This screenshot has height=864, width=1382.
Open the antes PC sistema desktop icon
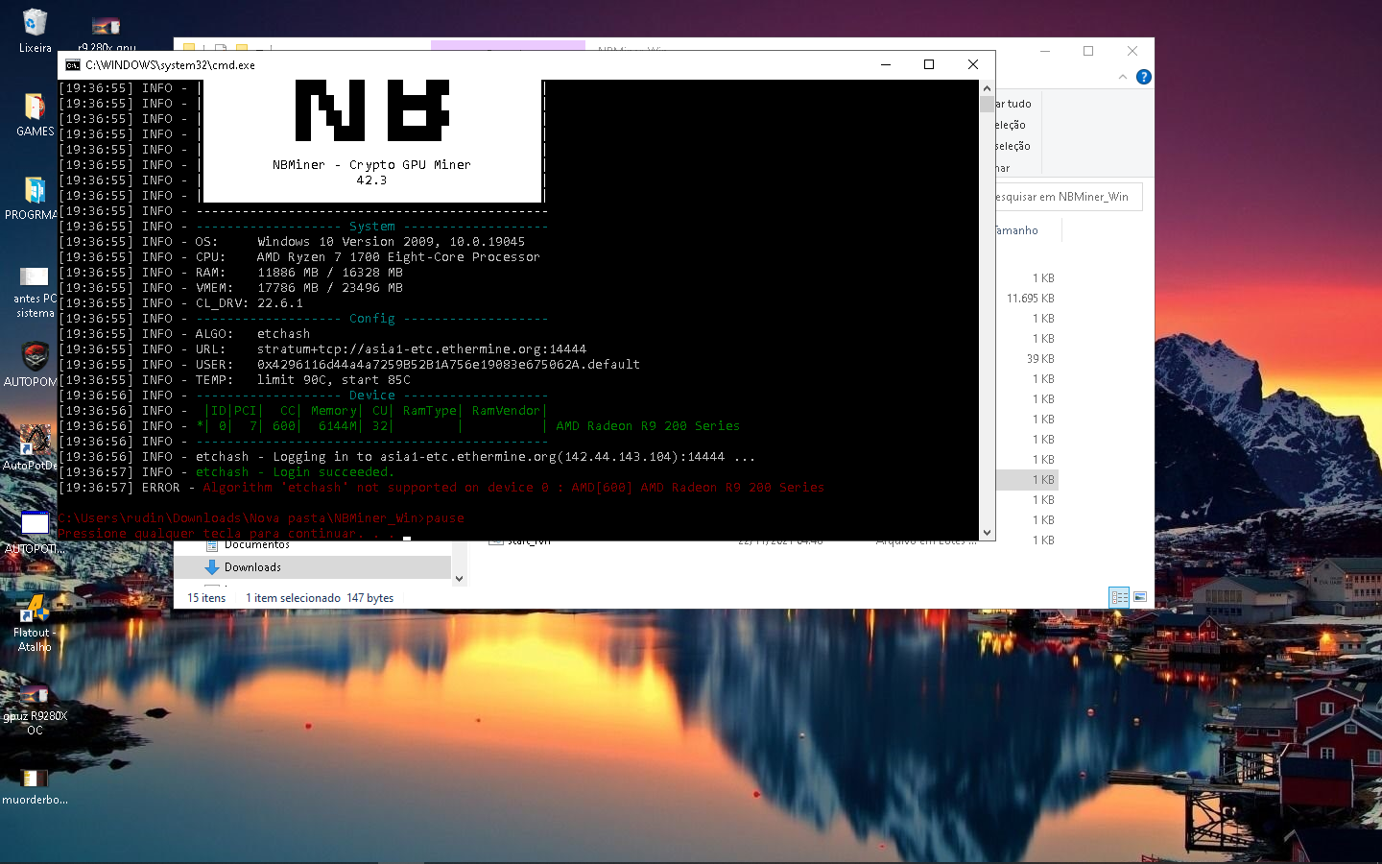point(34,278)
